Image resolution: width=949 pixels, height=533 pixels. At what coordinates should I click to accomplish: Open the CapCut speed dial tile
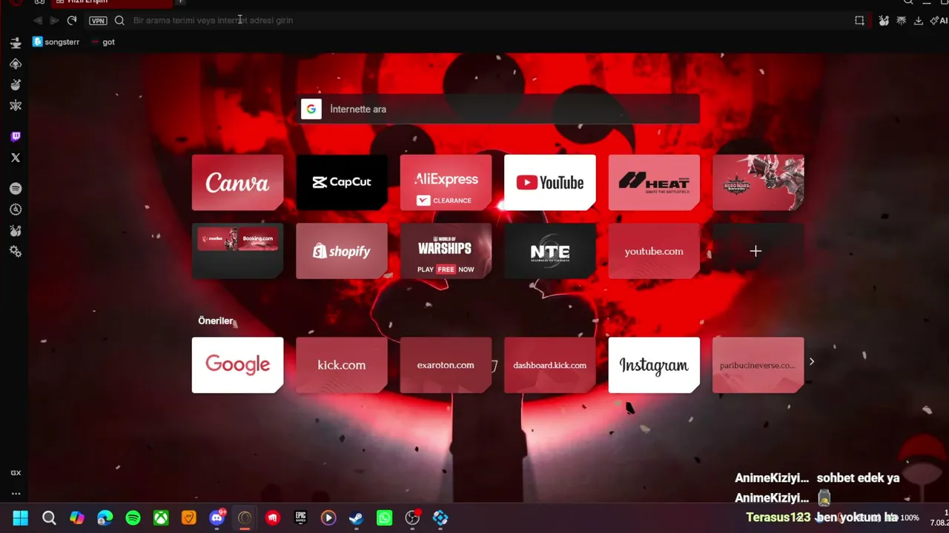click(342, 183)
